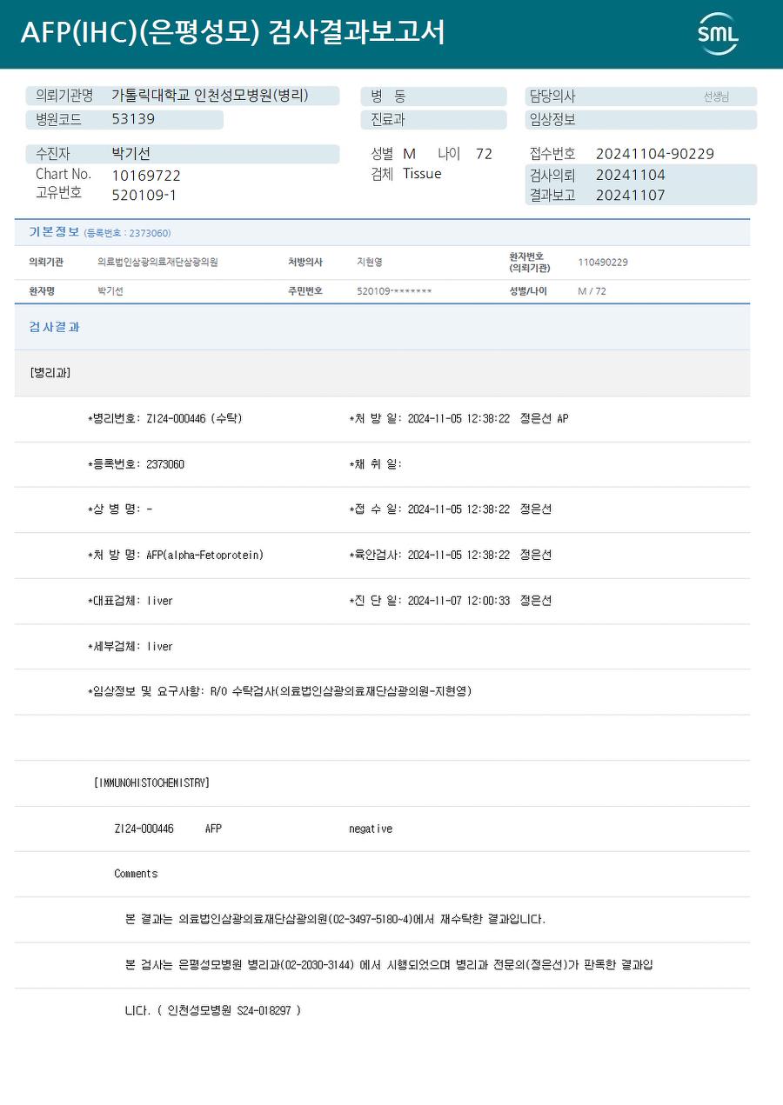
Task: Click the IMMUNOHISTOCHEMISTRY heading
Action: click(151, 782)
